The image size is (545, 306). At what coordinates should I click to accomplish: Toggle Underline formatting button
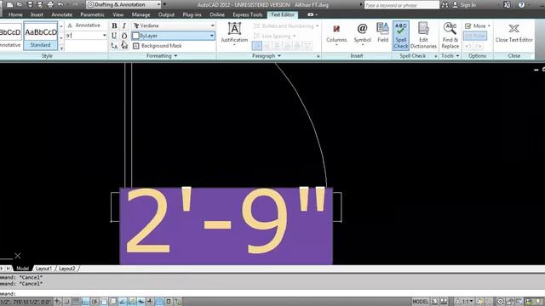[114, 36]
